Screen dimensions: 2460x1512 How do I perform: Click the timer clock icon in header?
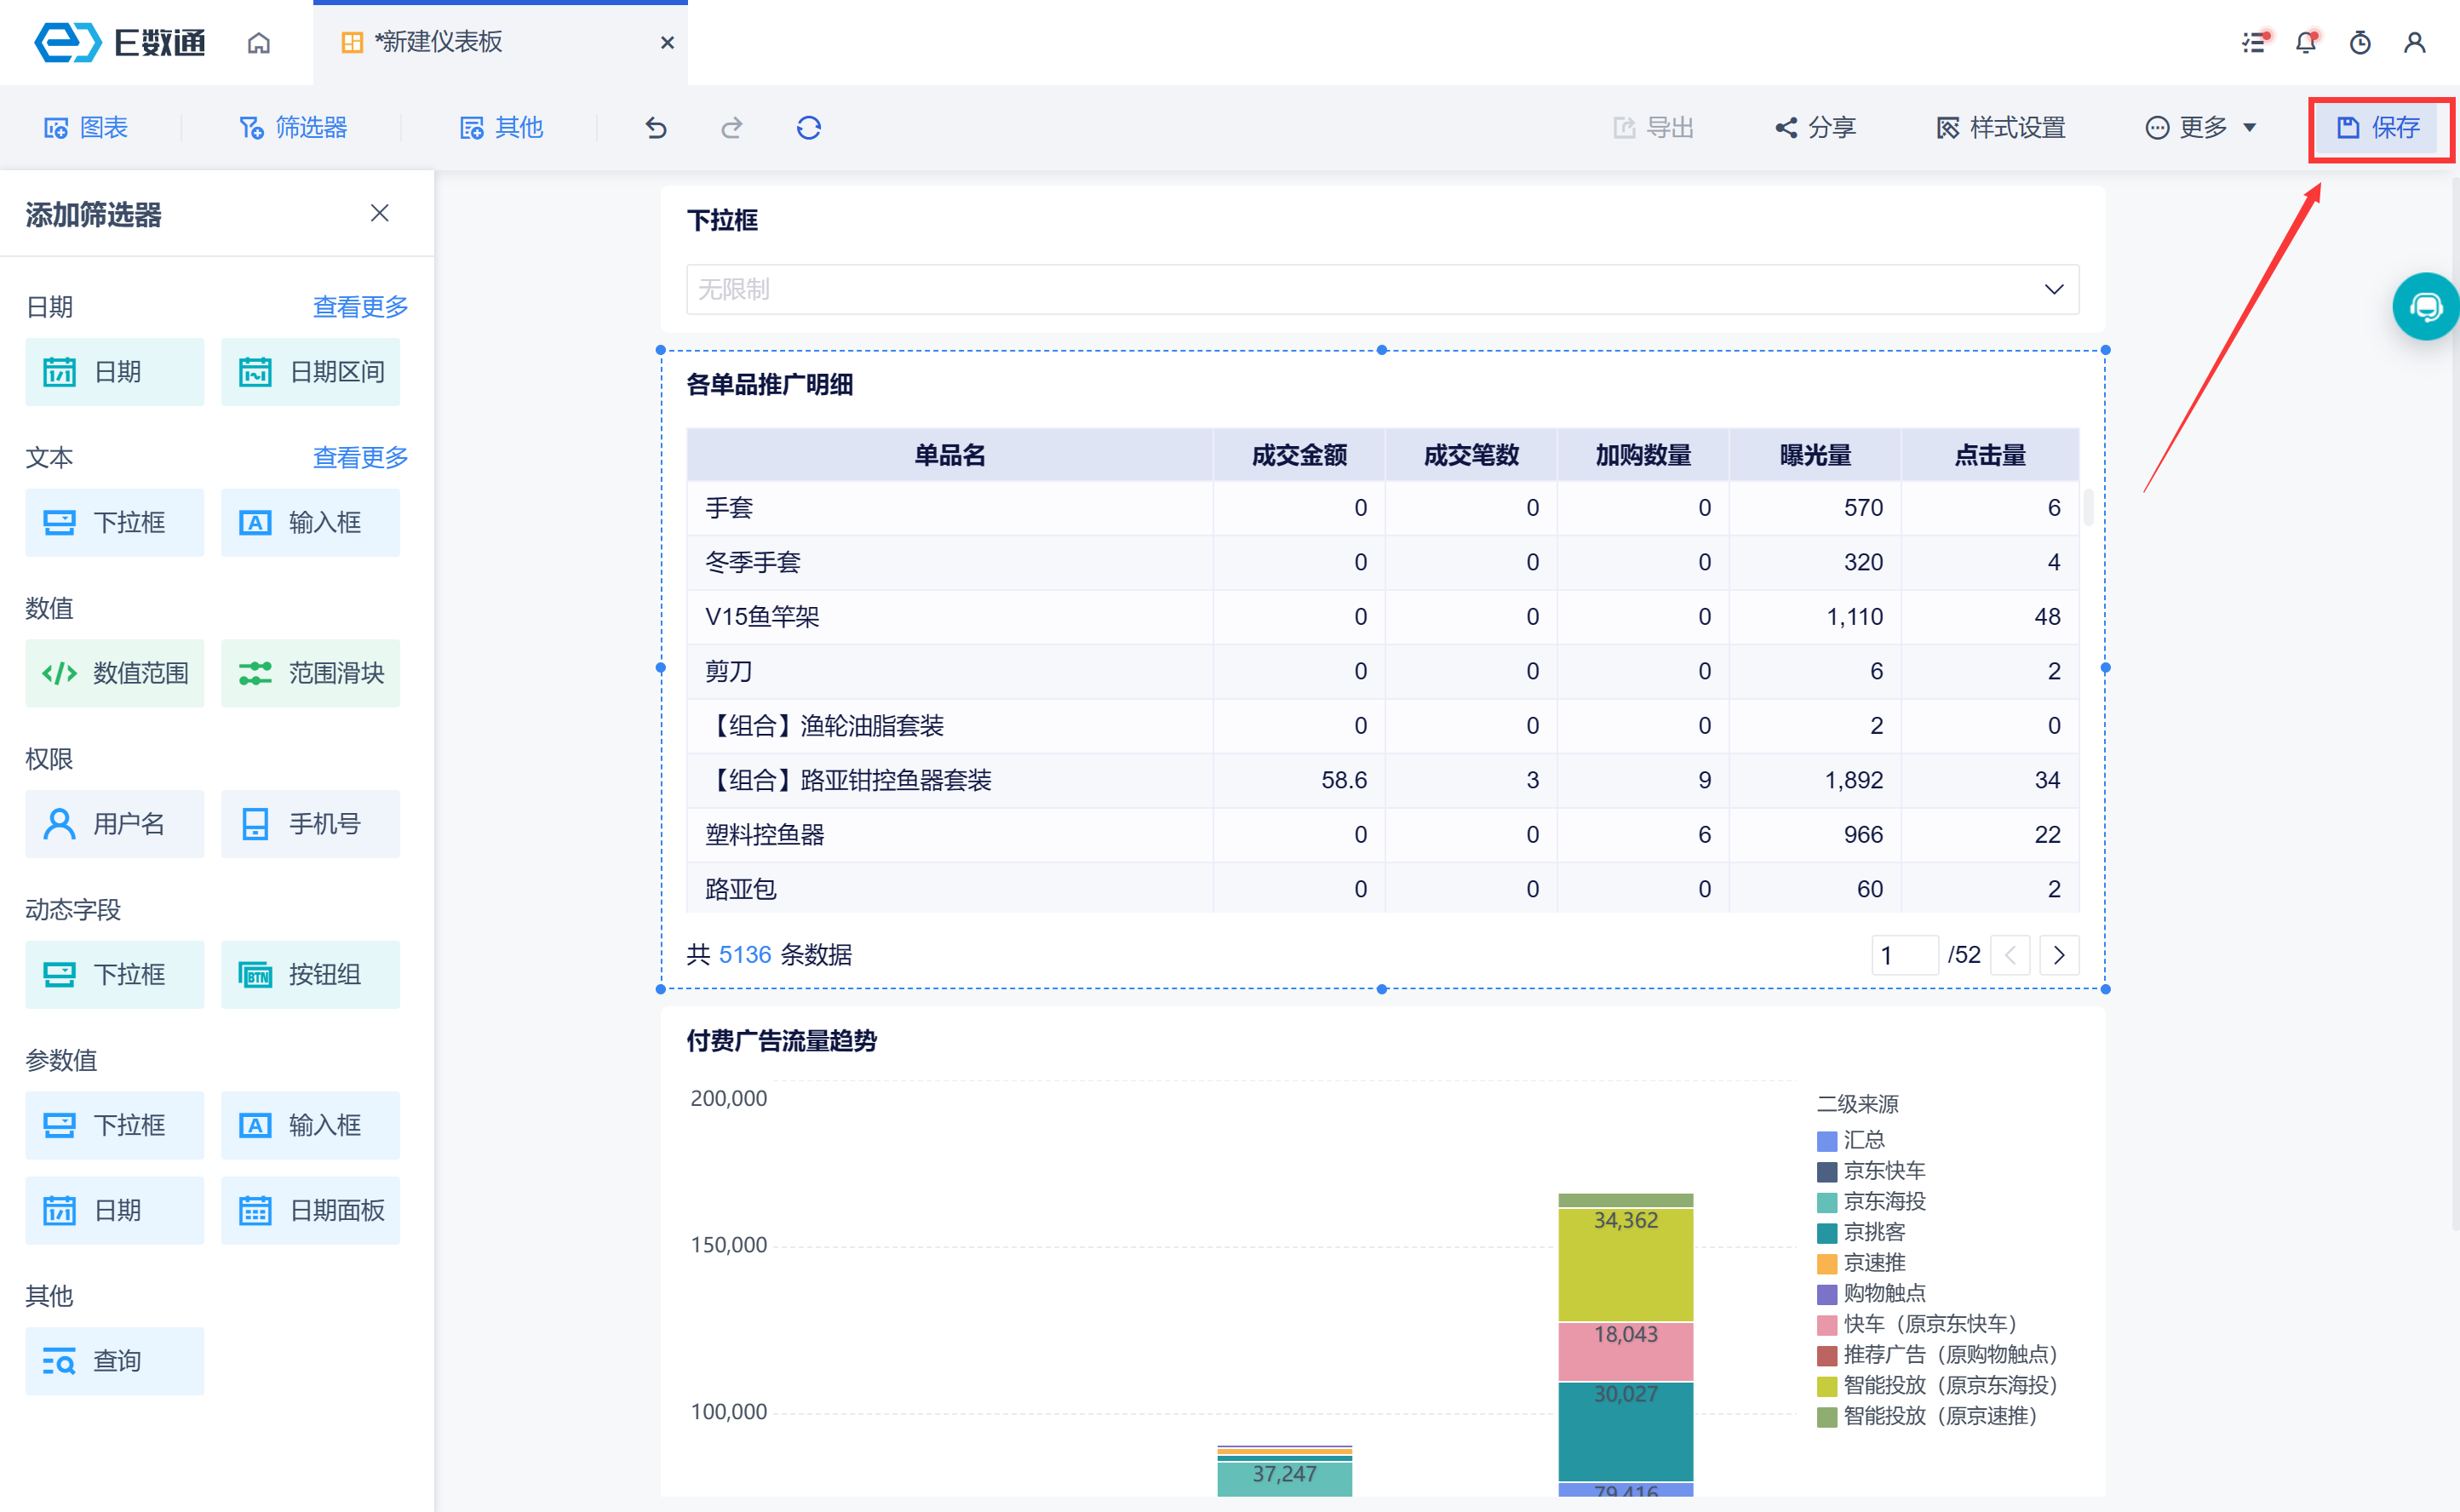click(x=2360, y=43)
